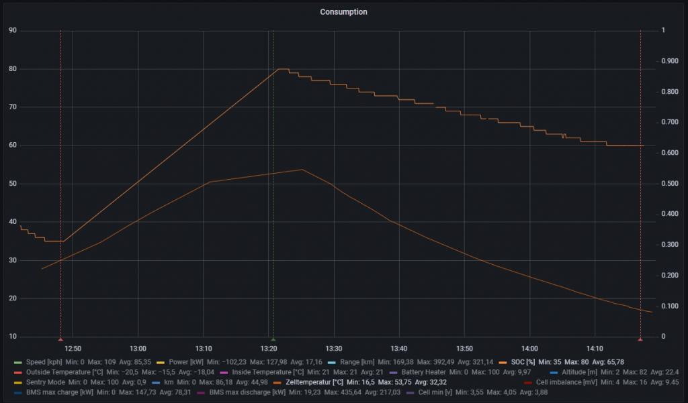
Task: Open color picker for Altitude blue swatch
Action: pos(554,373)
